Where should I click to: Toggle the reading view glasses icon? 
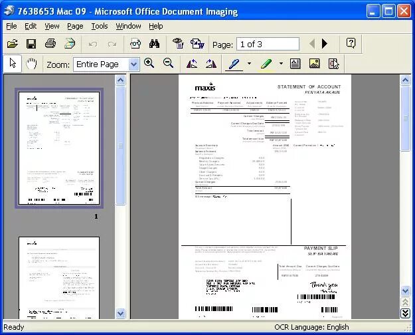click(x=135, y=44)
